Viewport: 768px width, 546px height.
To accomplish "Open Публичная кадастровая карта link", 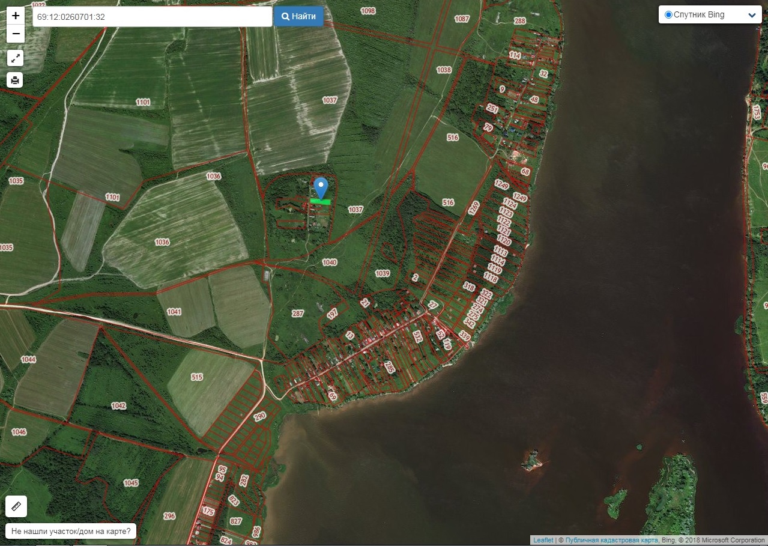I will 611,540.
